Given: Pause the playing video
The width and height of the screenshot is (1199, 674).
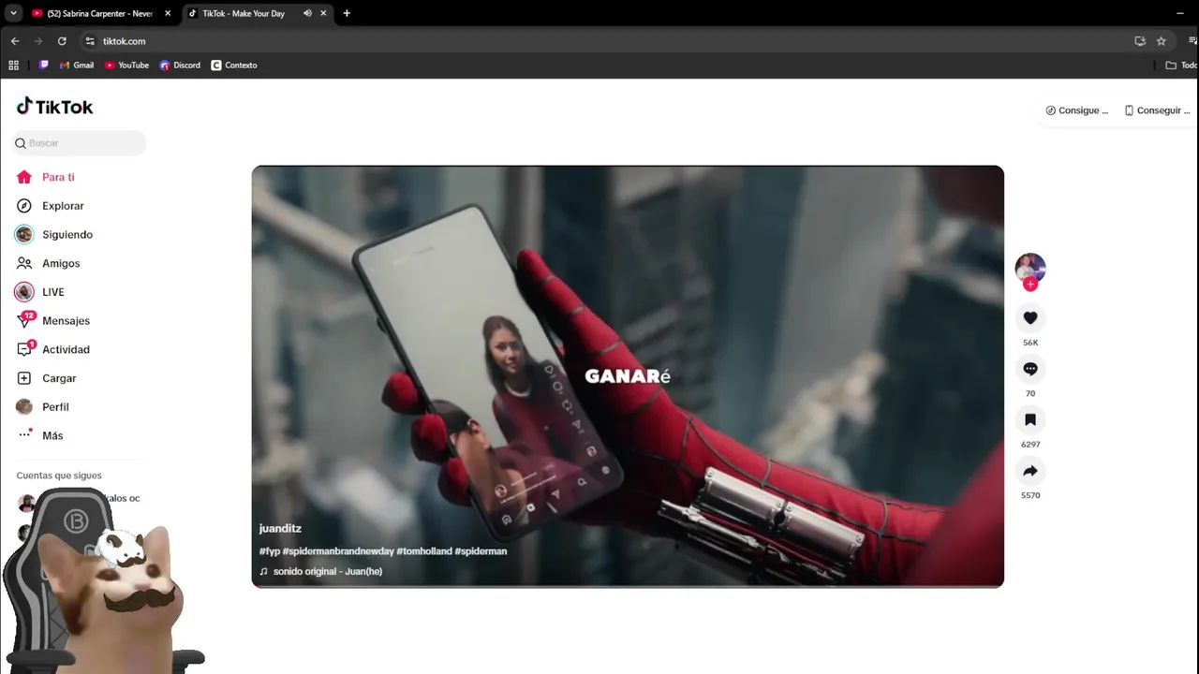Looking at the screenshot, I should (x=628, y=376).
